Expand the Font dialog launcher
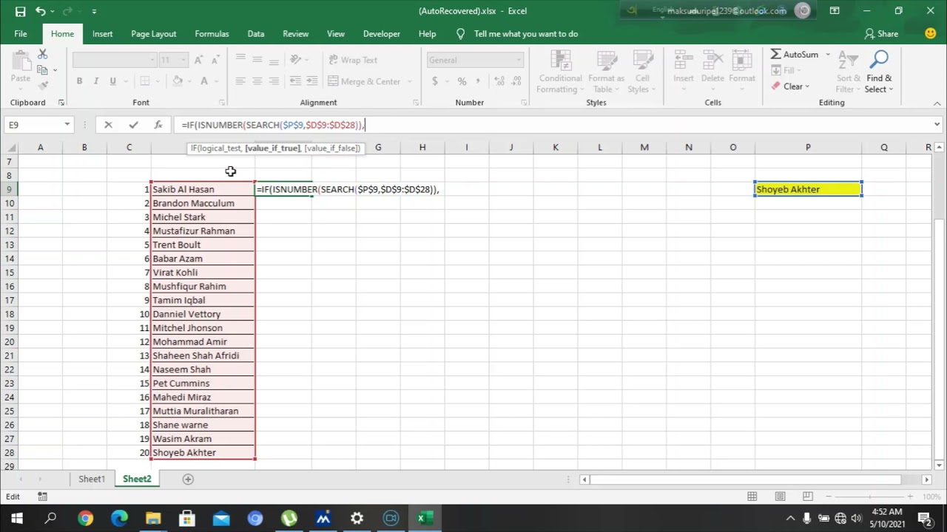The width and height of the screenshot is (947, 532). coord(222,103)
